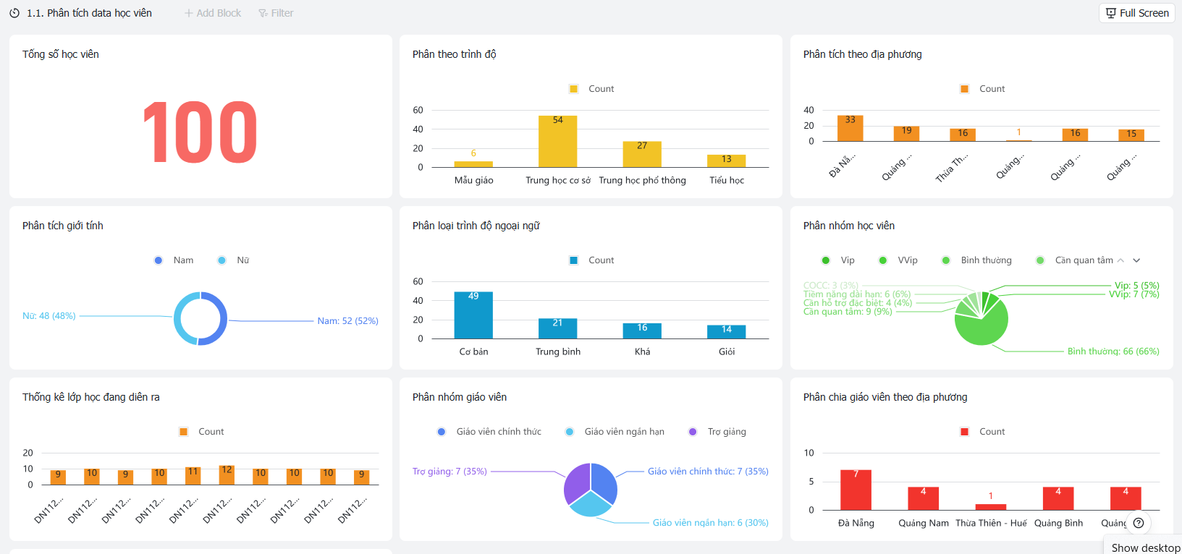The width and height of the screenshot is (1182, 554).
Task: Click the Khá bar (16)
Action: click(x=642, y=331)
